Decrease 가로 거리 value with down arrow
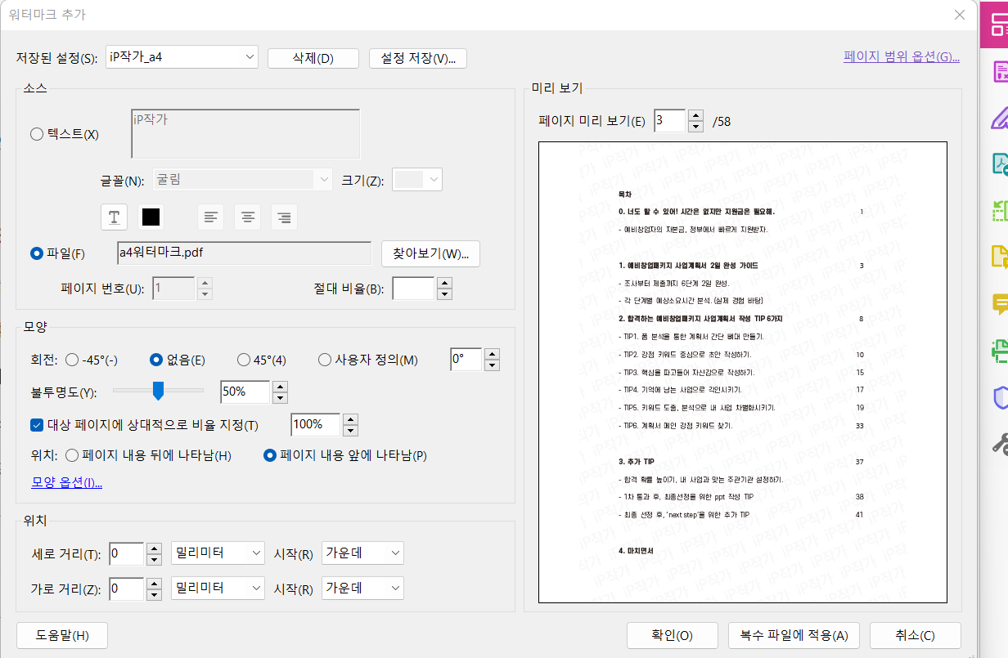 (x=154, y=594)
